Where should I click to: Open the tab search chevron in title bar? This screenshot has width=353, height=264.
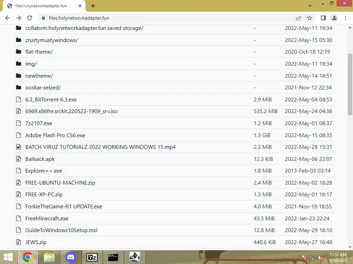click(310, 5)
